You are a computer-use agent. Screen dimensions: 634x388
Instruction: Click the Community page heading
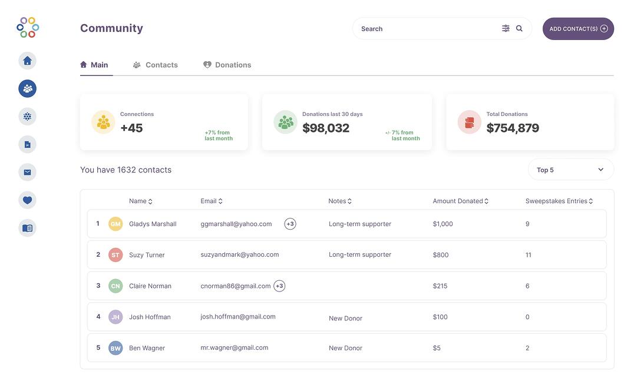(111, 28)
